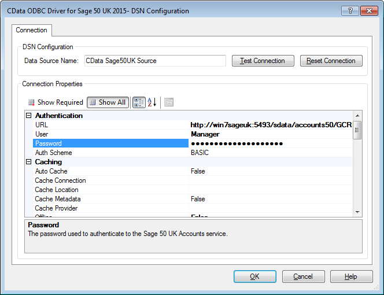Click the masked Password value field
The image size is (384, 295).
[x=271, y=143]
